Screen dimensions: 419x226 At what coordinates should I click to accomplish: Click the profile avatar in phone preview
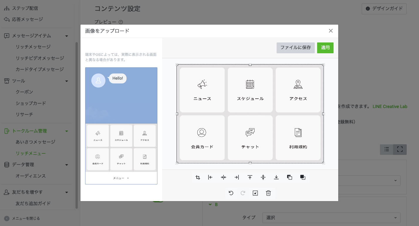[x=98, y=81]
